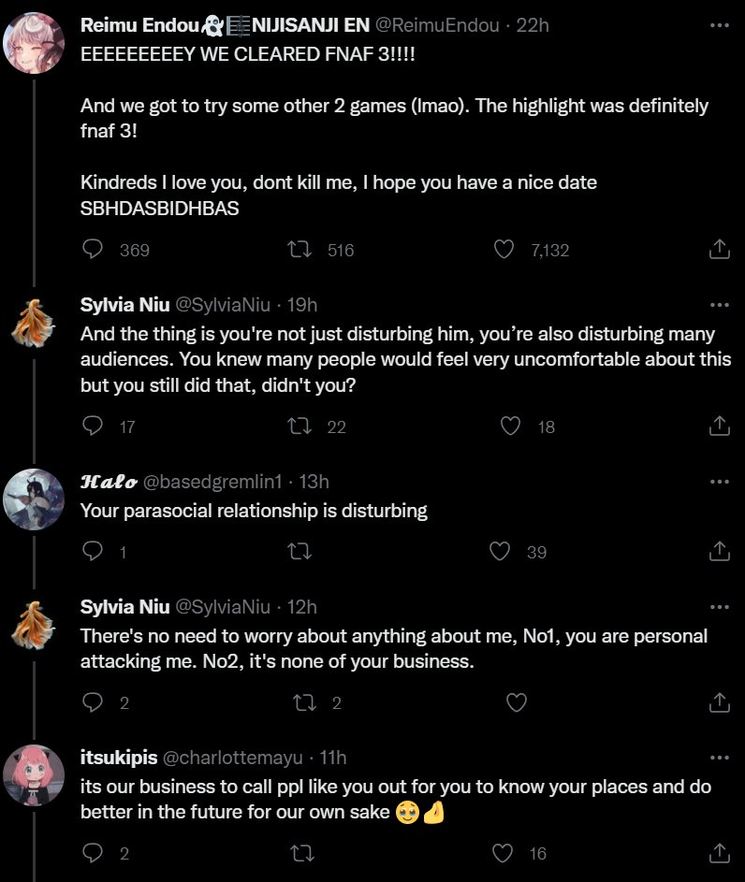Like Sylvia Niu's tweet with 18 likes
The height and width of the screenshot is (882, 745).
[x=510, y=426]
